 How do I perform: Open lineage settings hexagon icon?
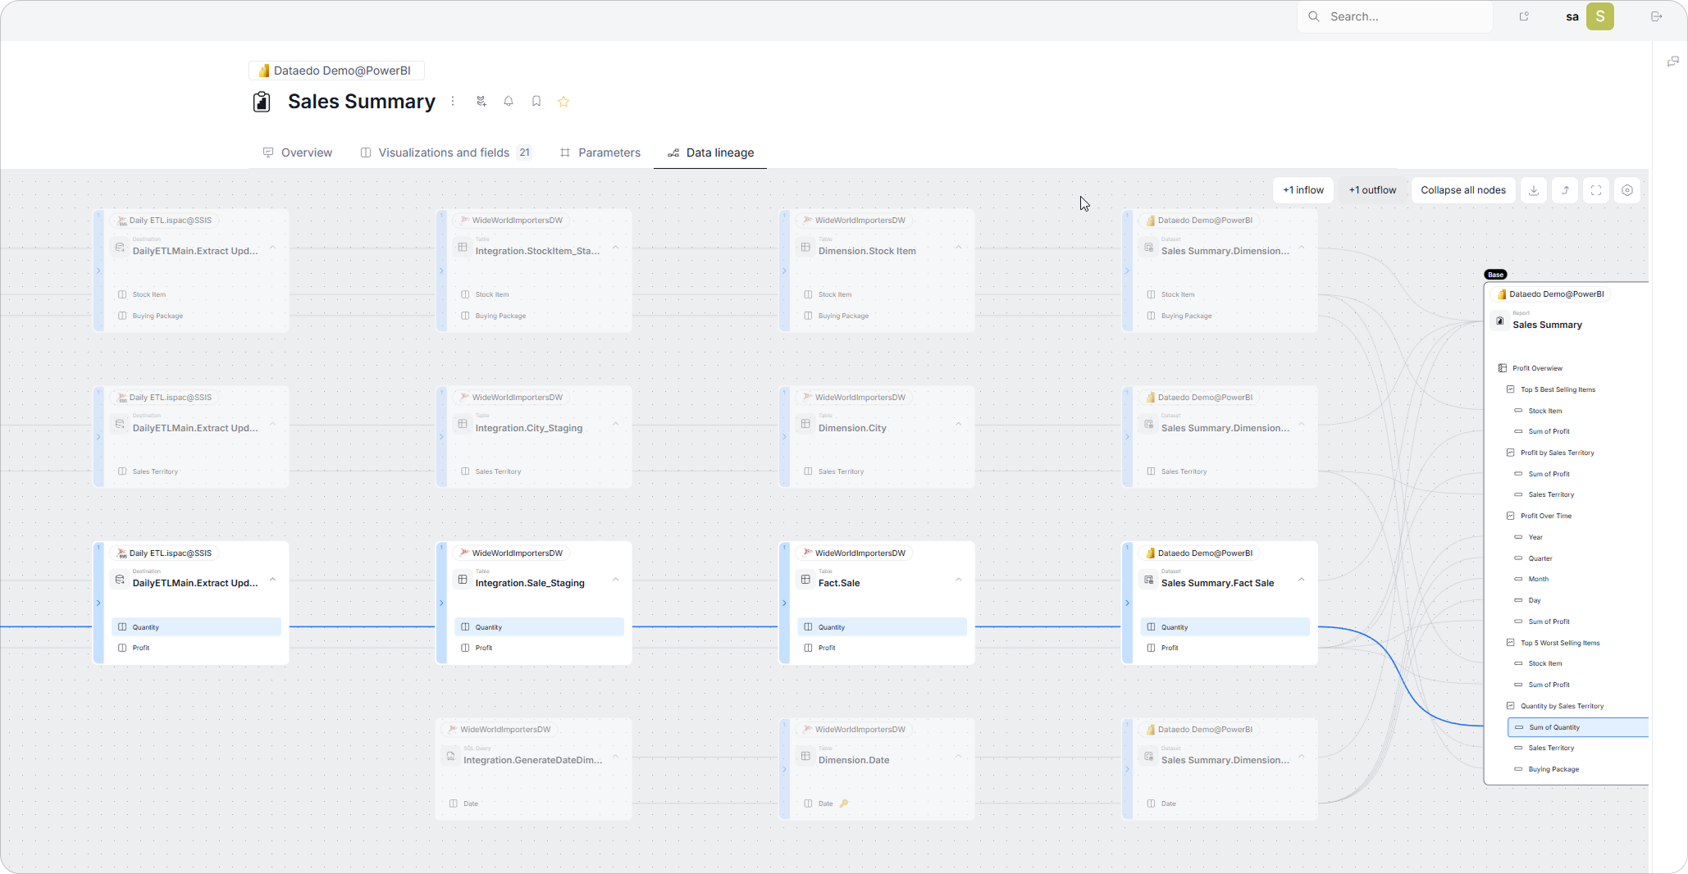[1627, 190]
